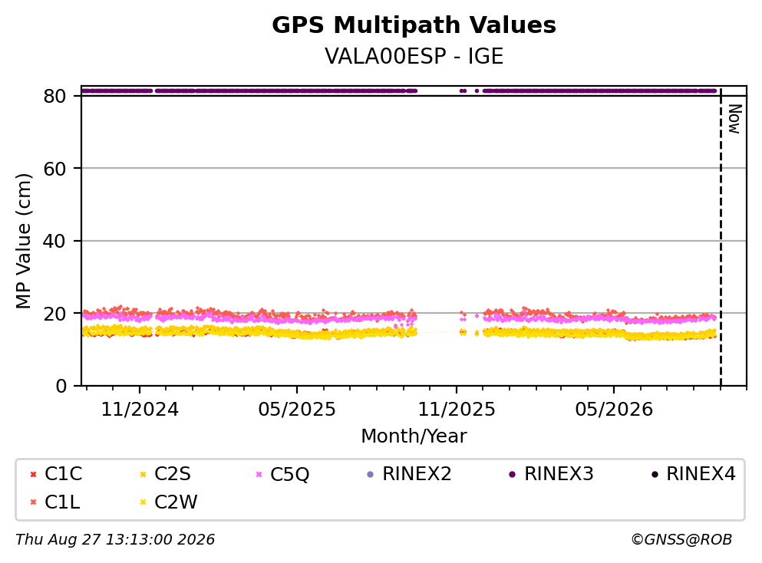The width and height of the screenshot is (762, 563).
Task: Click the C1L legend marker
Action: pos(33,502)
